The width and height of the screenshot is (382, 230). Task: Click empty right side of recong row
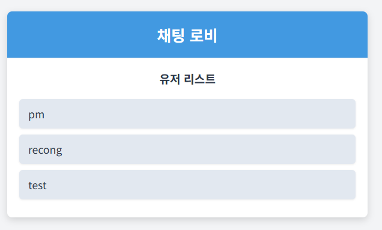(268, 149)
